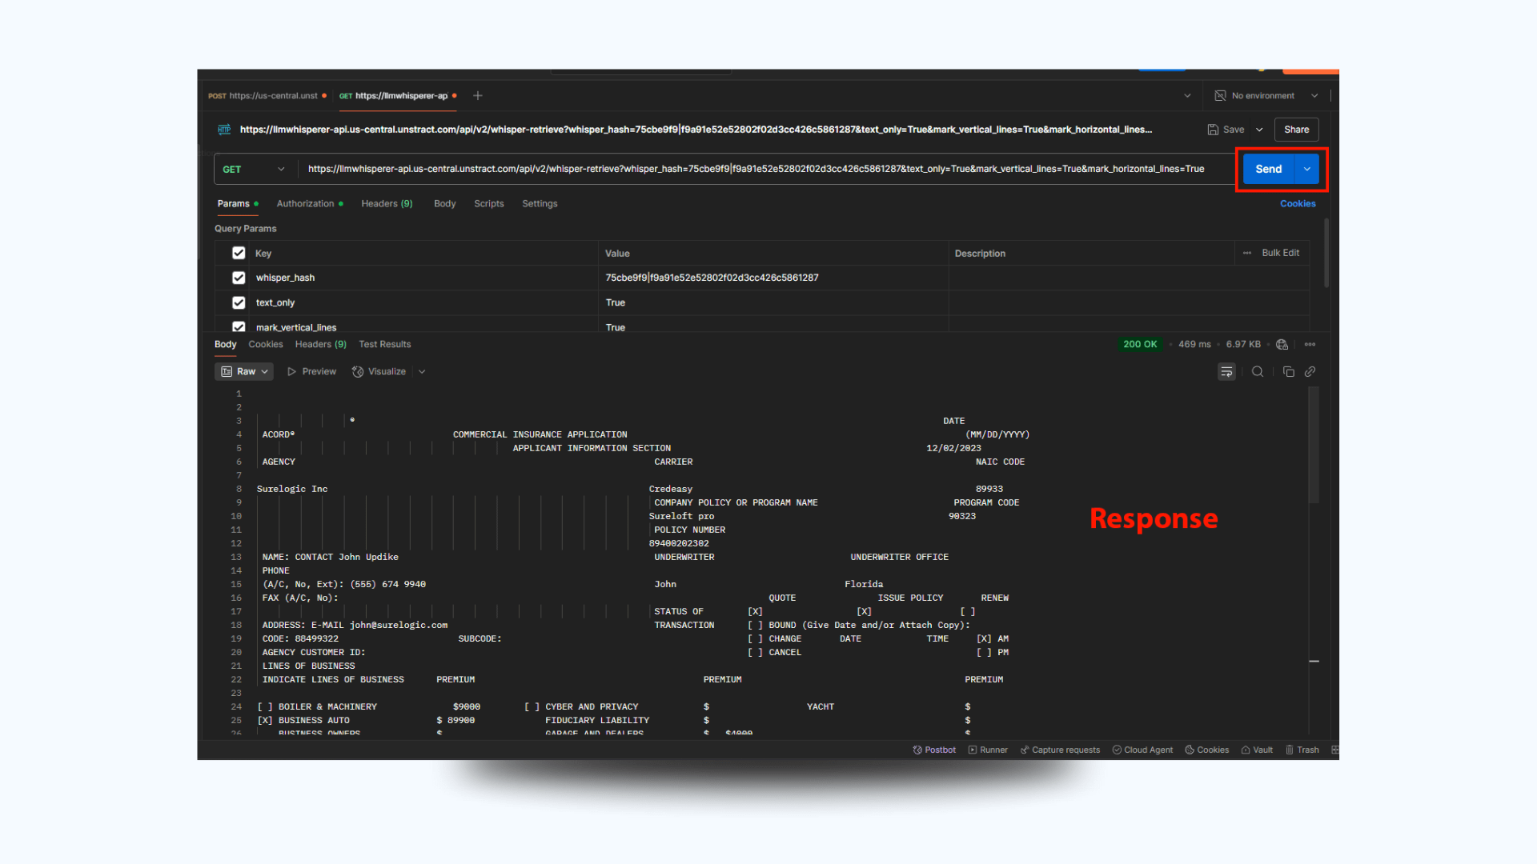Open the Vault from the status bar
Viewport: 1537px width, 864px height.
point(1256,750)
